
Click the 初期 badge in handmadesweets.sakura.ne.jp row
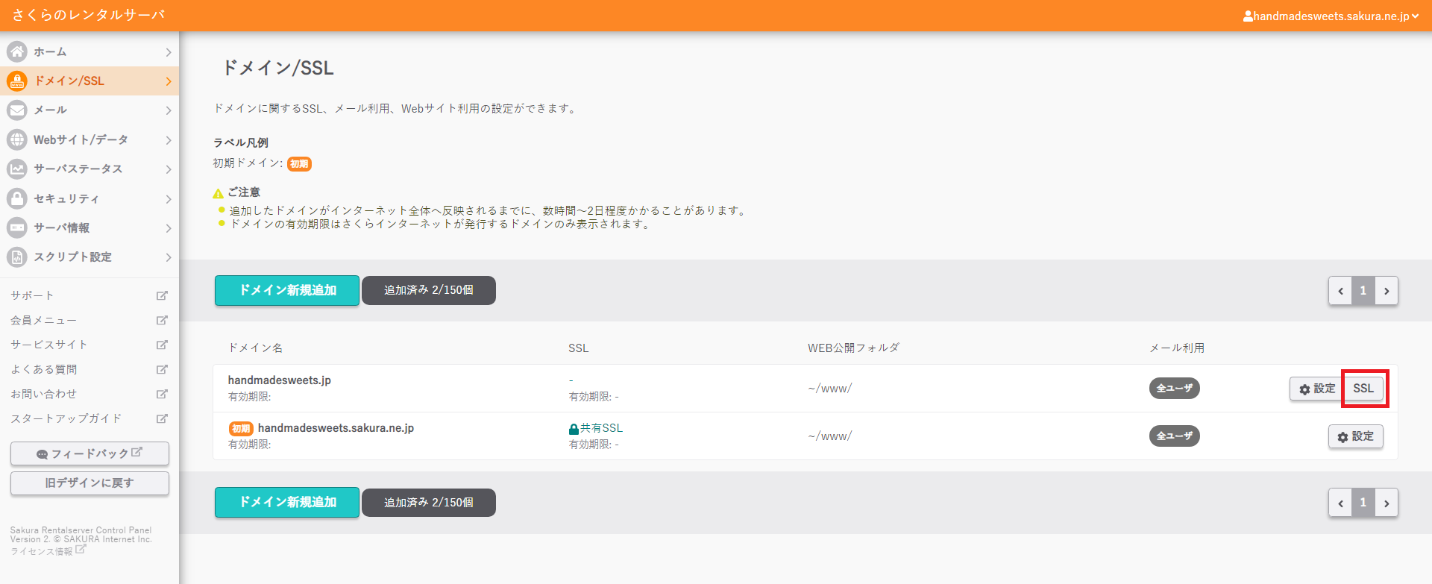241,428
